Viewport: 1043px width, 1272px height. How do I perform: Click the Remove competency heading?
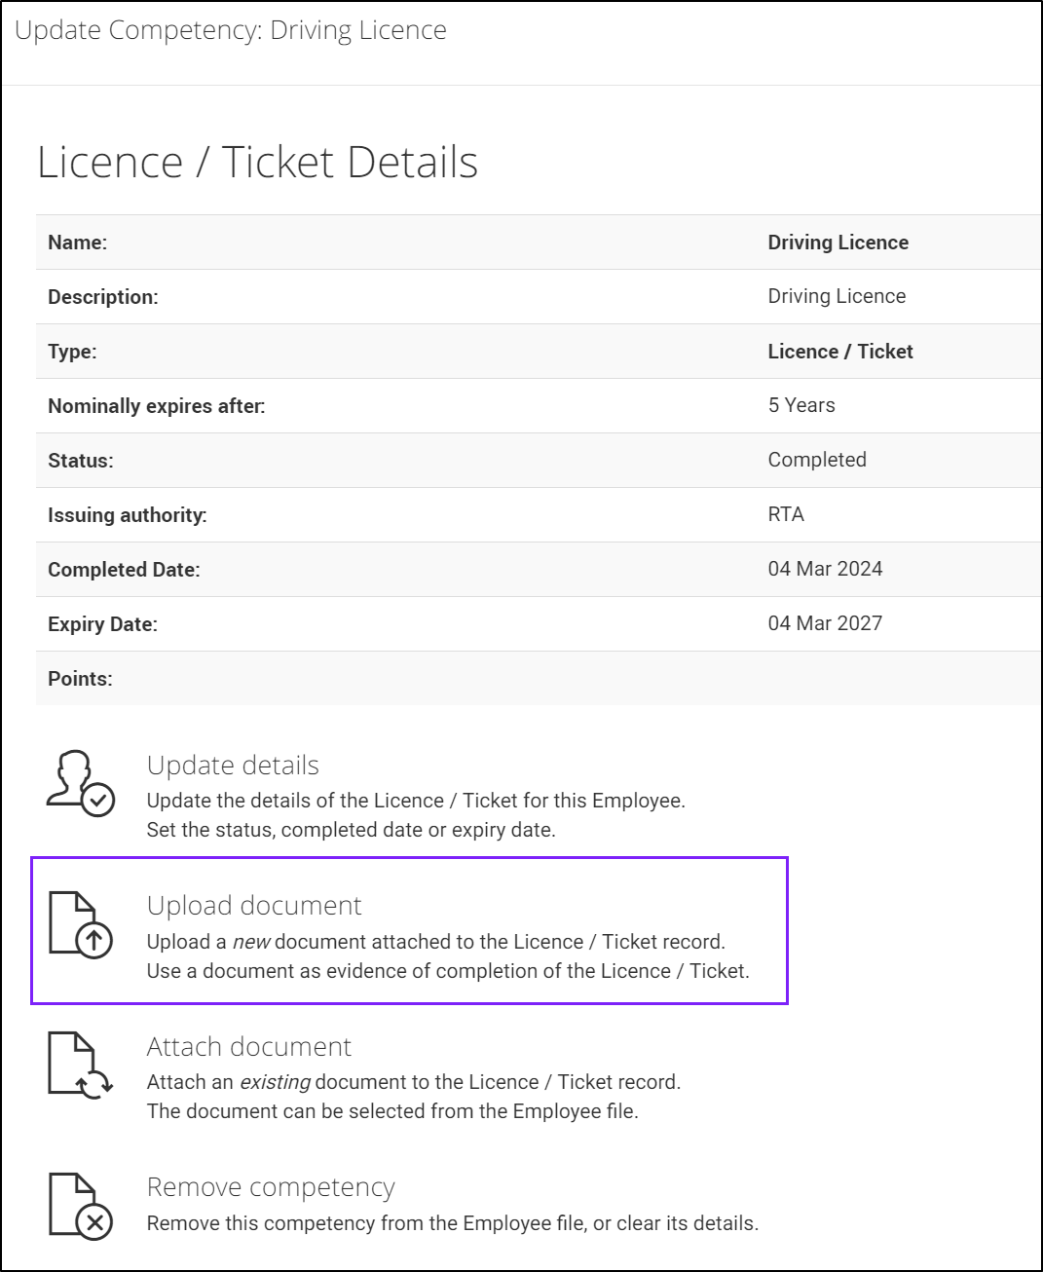point(271,1187)
